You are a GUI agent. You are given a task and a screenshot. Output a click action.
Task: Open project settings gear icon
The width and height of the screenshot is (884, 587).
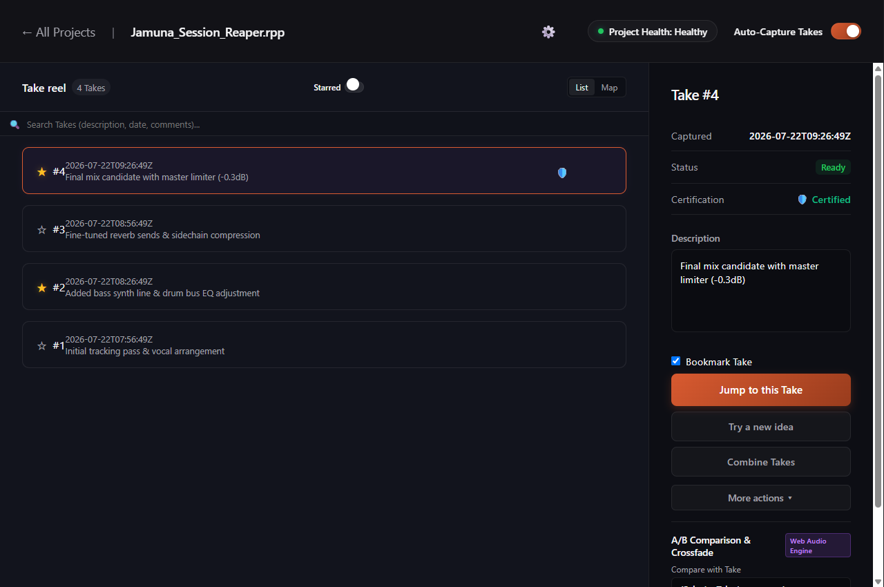pos(548,32)
